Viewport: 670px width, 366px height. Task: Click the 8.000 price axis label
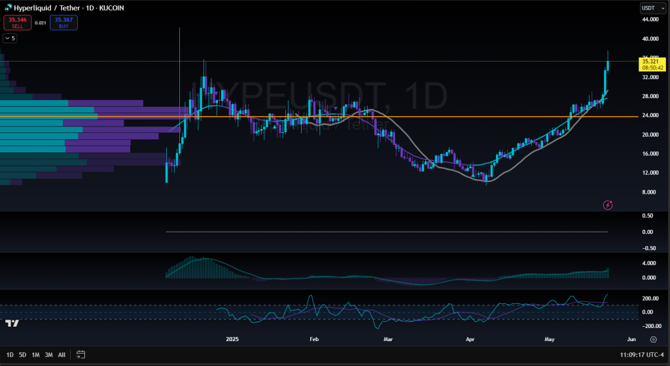pyautogui.click(x=649, y=192)
